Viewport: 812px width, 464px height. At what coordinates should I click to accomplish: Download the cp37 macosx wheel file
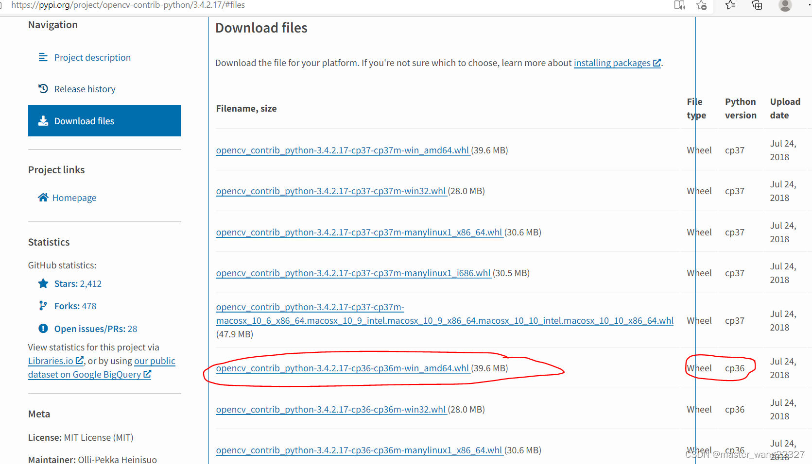pos(445,320)
